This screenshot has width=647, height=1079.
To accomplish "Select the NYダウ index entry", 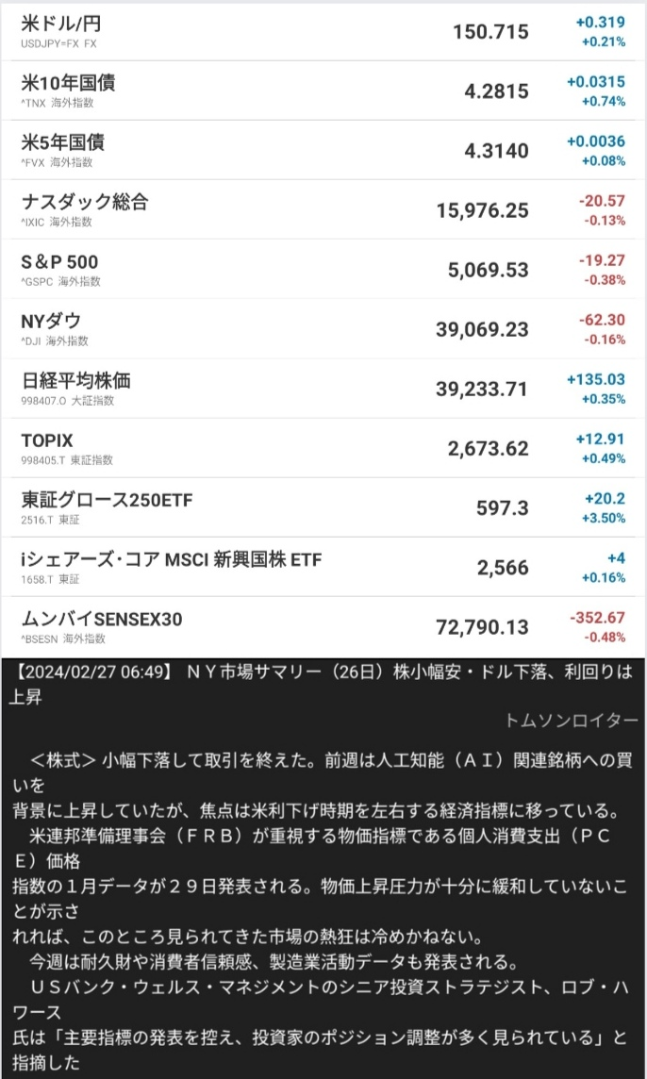I will [51, 321].
